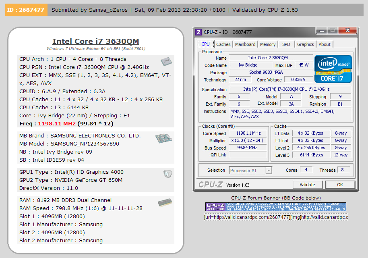Click the Level 3 value 6144 KBytes
The image size is (368, 258).
311,155
